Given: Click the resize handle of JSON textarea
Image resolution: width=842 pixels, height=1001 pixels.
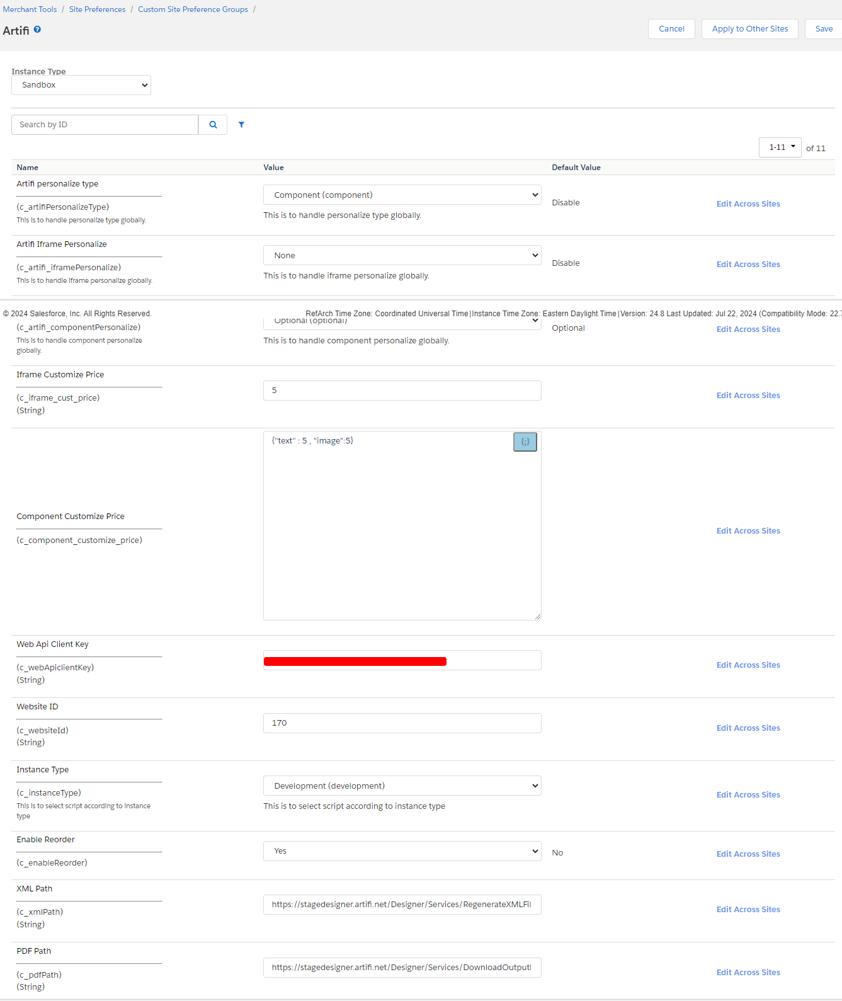Looking at the screenshot, I should click(537, 617).
